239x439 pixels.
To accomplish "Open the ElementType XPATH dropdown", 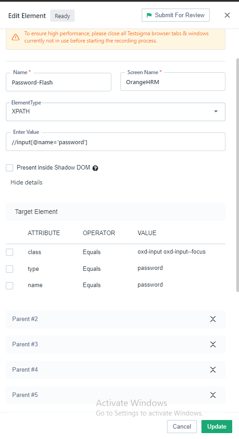I will pos(115,112).
